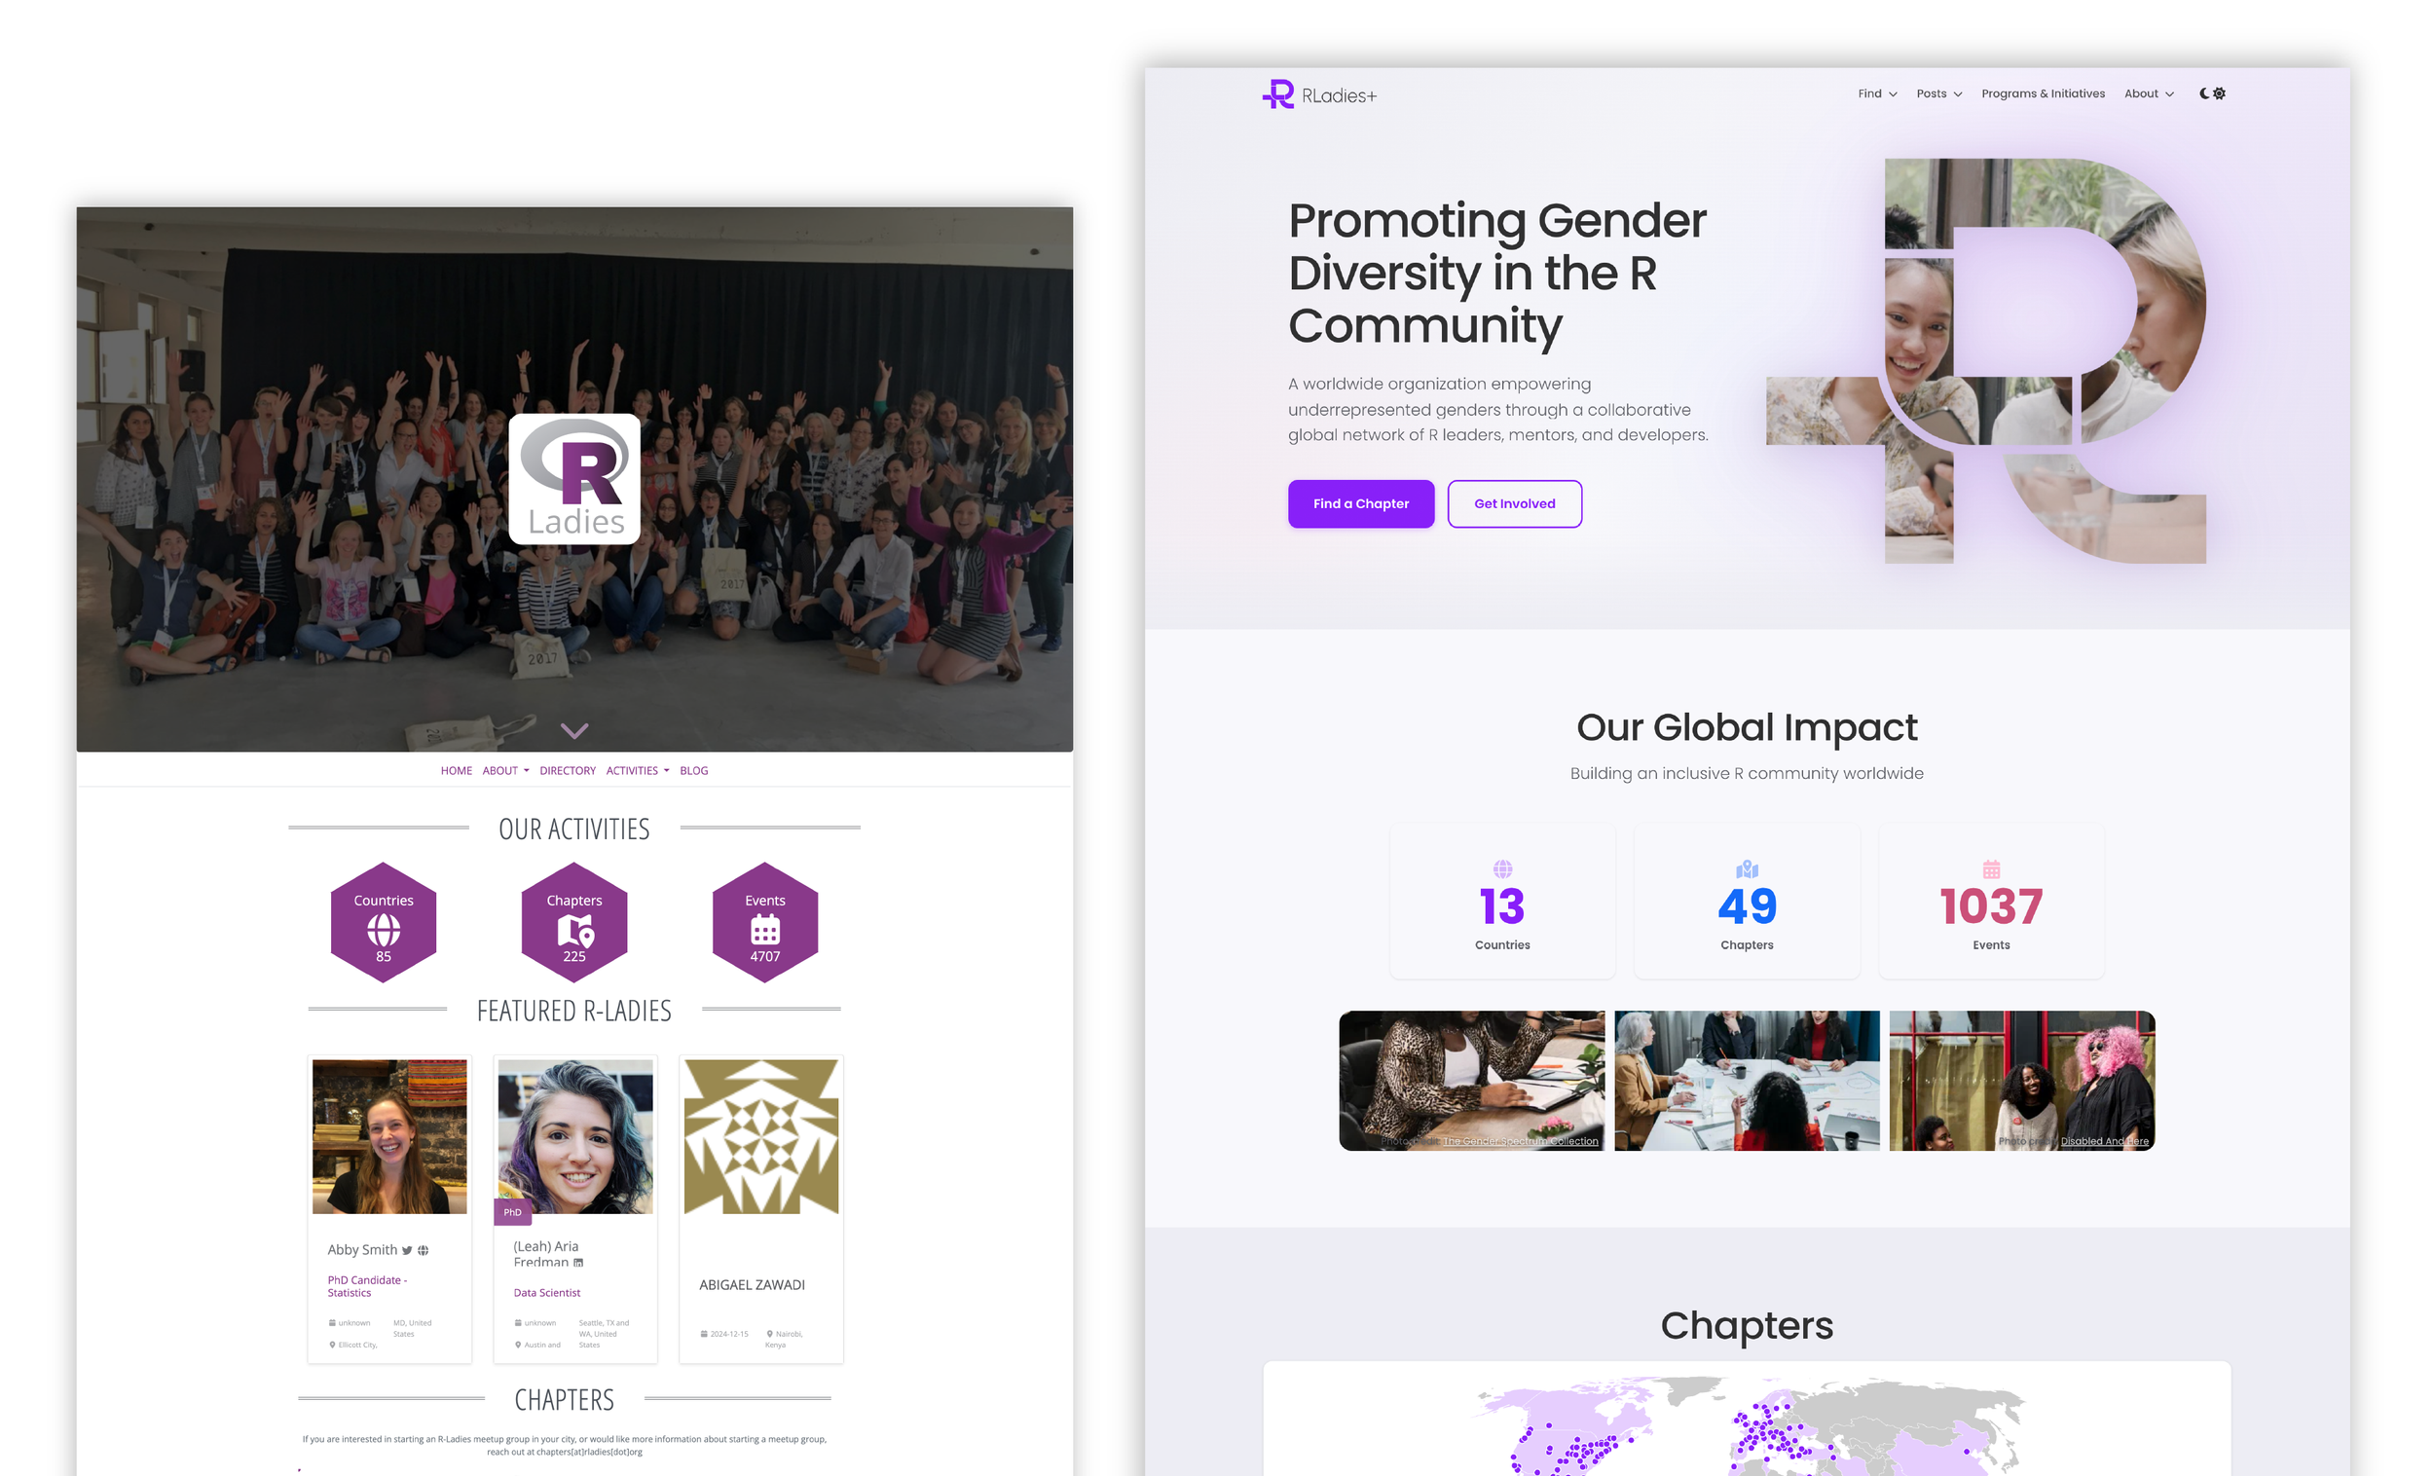Click the globe icon above 13 Countries
This screenshot has height=1476, width=2434.
(x=1501, y=869)
